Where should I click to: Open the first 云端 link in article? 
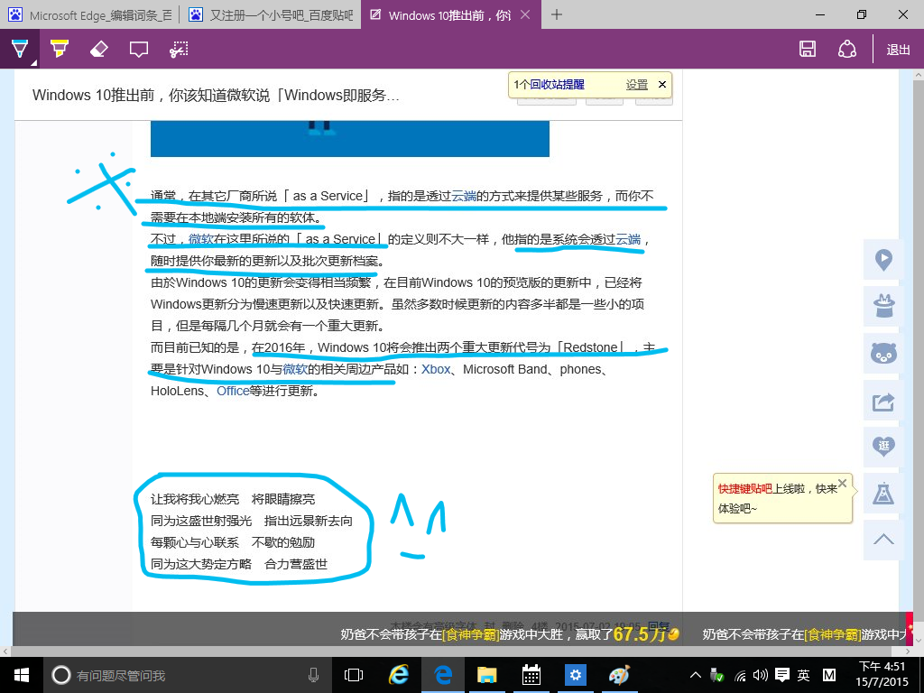(464, 196)
